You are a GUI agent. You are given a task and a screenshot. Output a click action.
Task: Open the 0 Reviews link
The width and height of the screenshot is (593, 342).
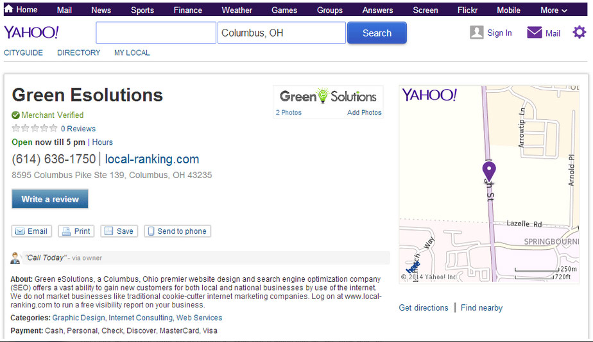pos(78,129)
